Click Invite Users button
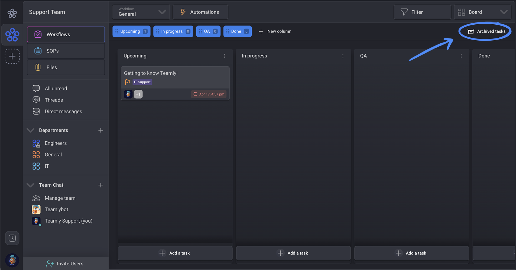The width and height of the screenshot is (516, 270). click(66, 264)
